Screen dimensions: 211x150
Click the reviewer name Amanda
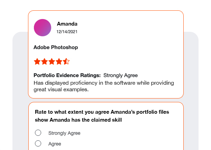(x=67, y=24)
